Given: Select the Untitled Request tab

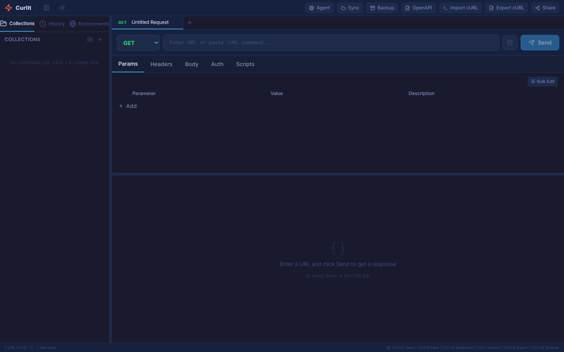Looking at the screenshot, I should 147,22.
